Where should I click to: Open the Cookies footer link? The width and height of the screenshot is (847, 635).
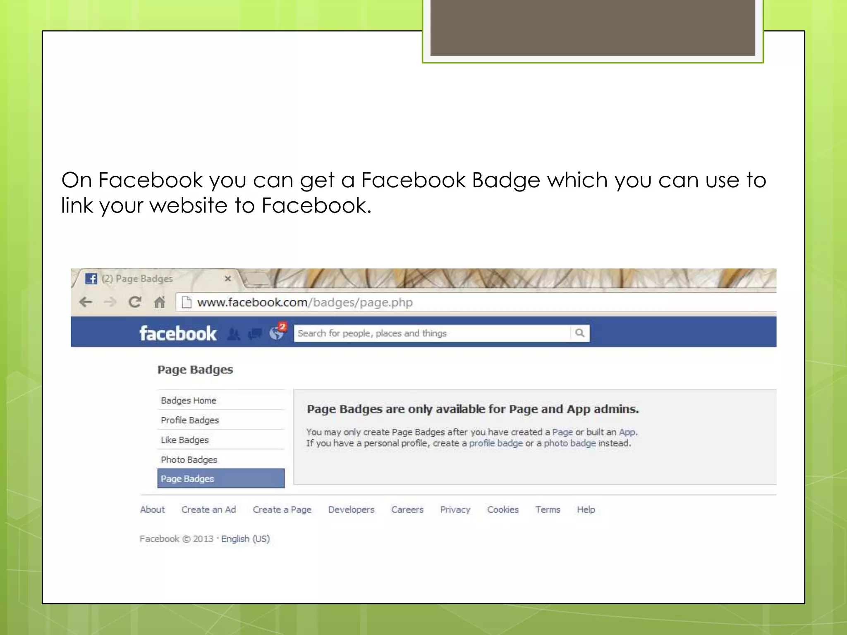tap(503, 510)
